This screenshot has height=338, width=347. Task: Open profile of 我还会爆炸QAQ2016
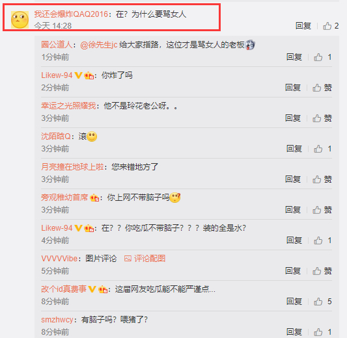point(71,14)
